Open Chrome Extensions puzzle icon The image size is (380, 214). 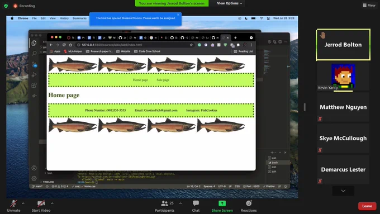(x=238, y=45)
